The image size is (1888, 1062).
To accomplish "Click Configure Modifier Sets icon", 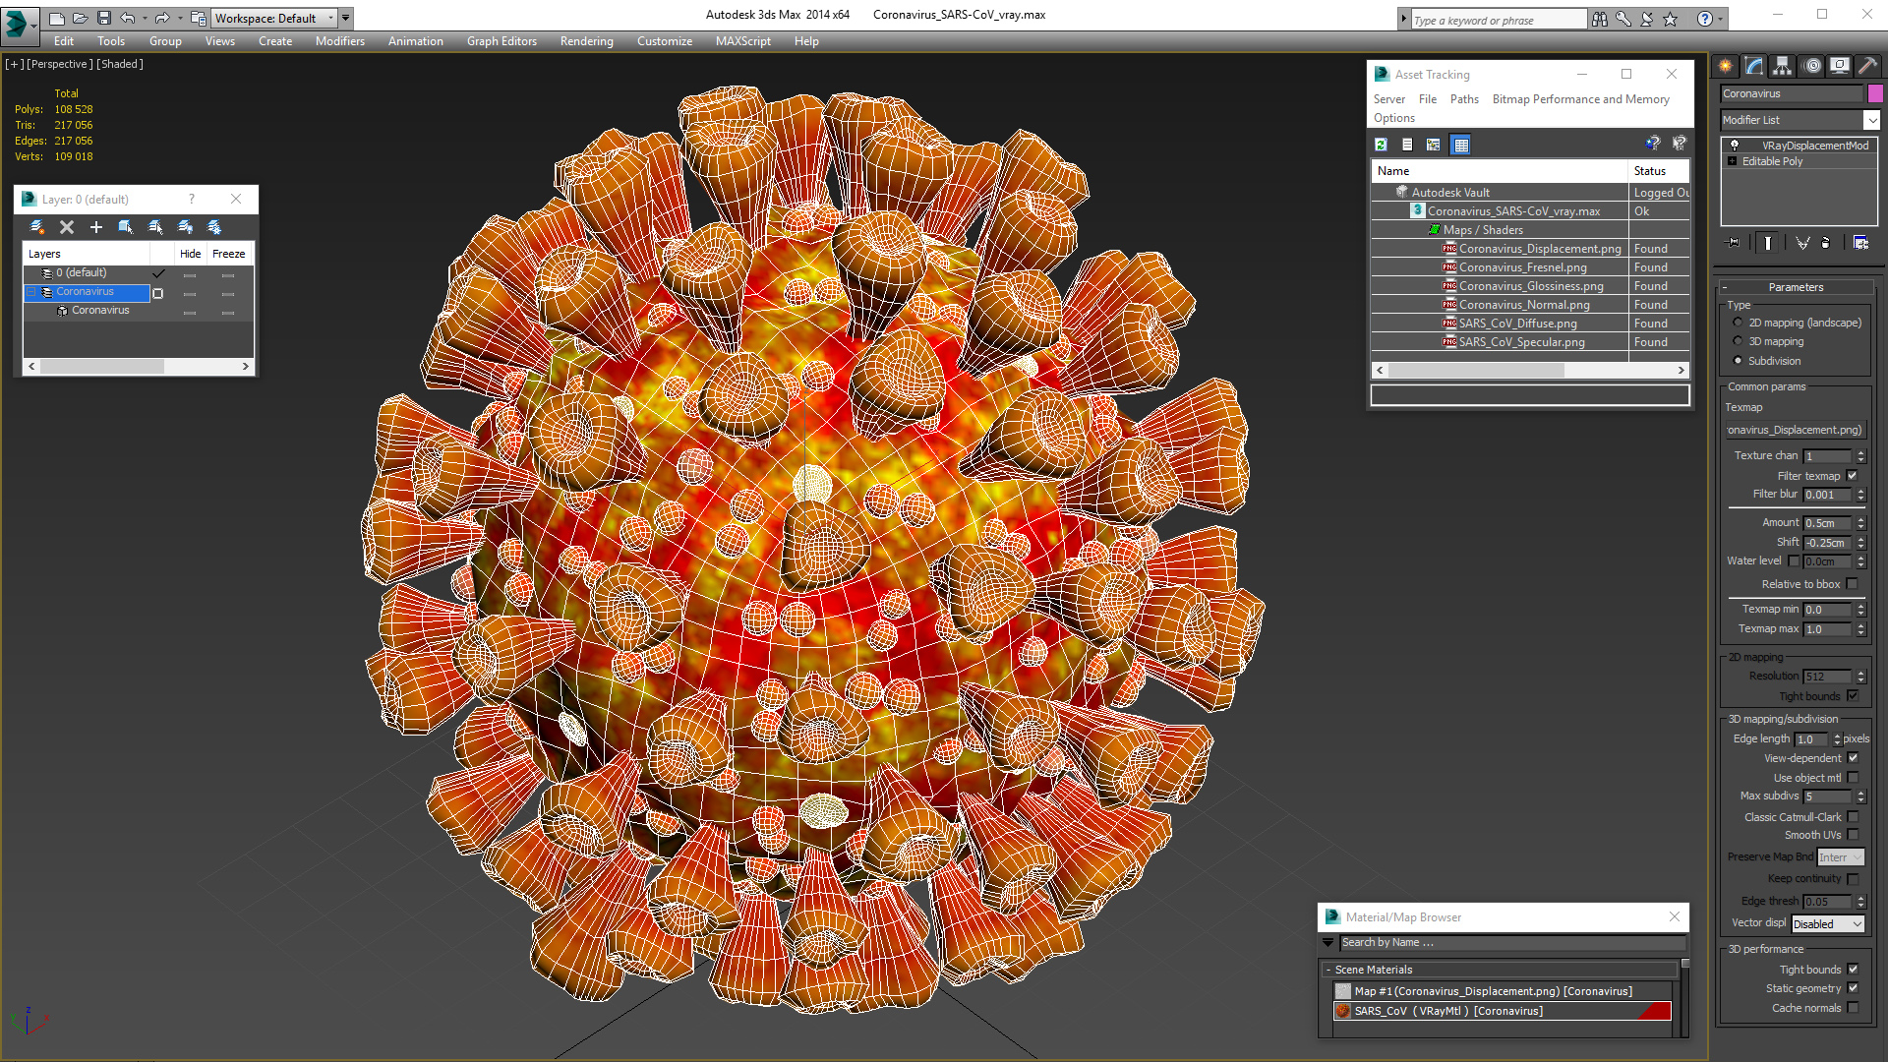I will [x=1860, y=242].
